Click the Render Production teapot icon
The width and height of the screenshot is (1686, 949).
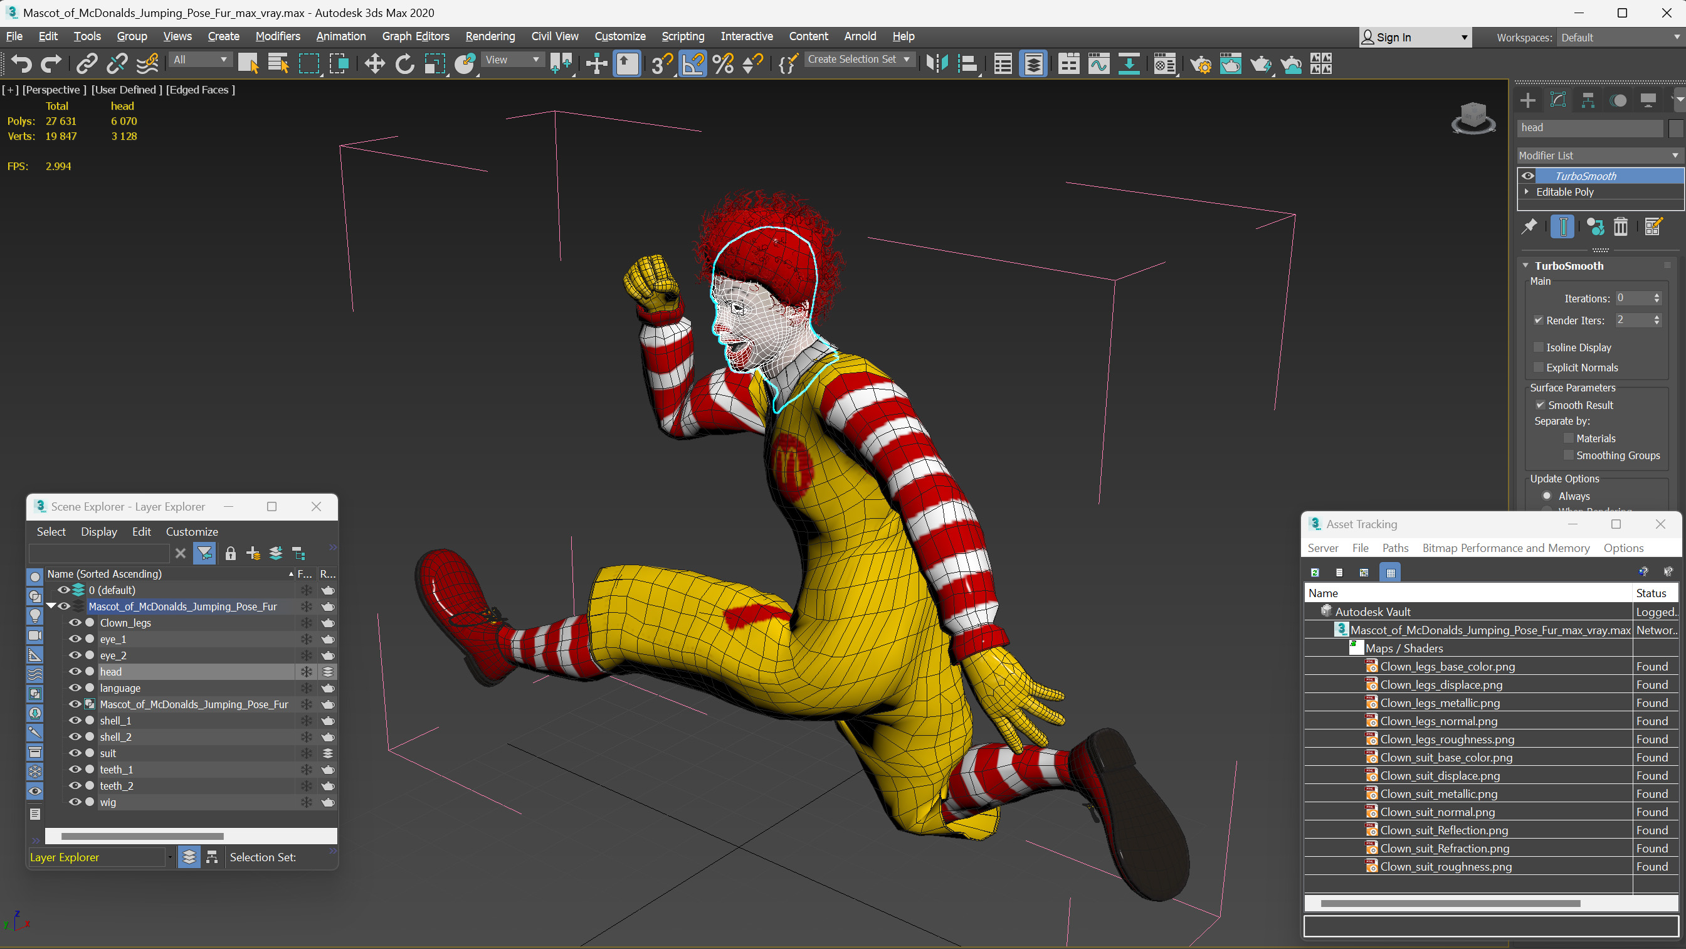1260,63
